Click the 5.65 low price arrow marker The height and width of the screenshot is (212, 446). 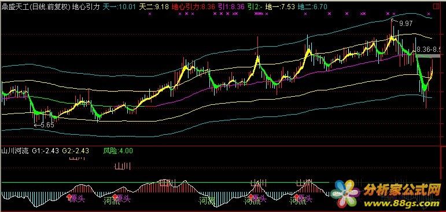click(x=44, y=125)
